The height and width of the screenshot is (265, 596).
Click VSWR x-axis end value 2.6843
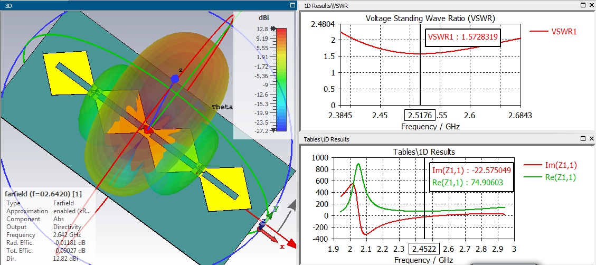[x=519, y=116]
